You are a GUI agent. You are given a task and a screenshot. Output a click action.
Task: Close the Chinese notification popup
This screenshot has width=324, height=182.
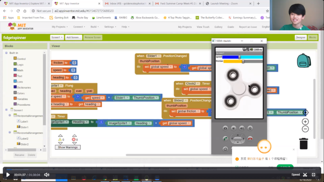294,150
